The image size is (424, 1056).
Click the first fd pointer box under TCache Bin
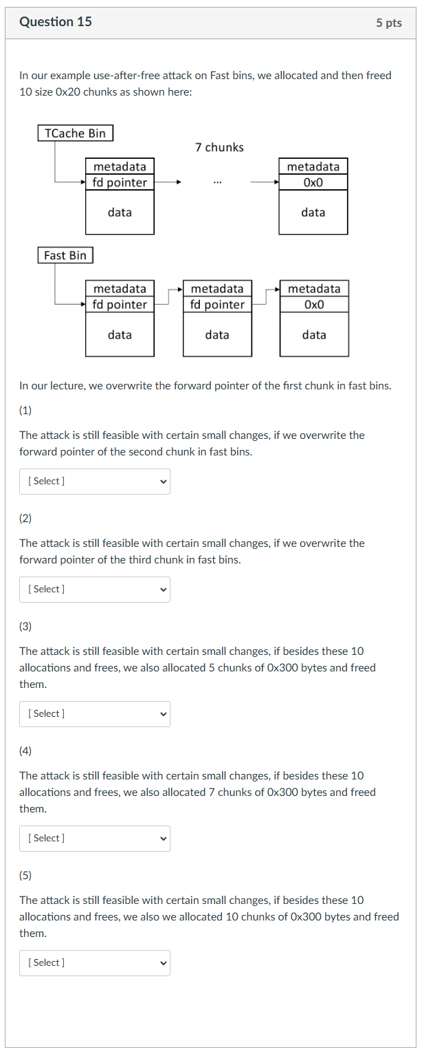(120, 182)
